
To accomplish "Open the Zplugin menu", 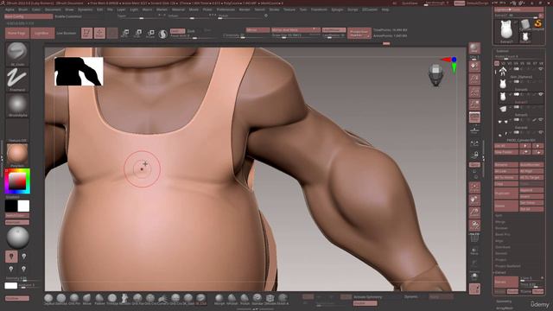I will tap(337, 10).
